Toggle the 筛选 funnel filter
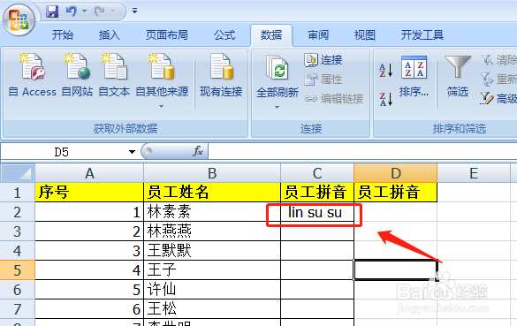This screenshot has width=517, height=326. pyautogui.click(x=458, y=77)
